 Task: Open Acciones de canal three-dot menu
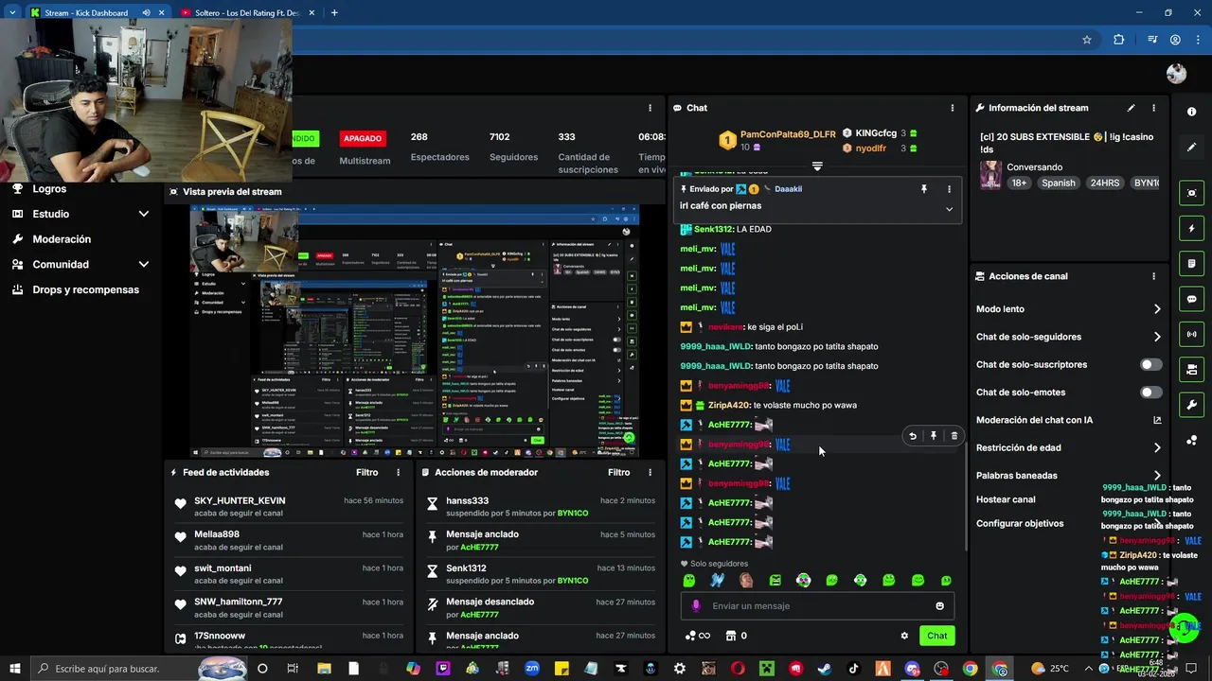1153,276
